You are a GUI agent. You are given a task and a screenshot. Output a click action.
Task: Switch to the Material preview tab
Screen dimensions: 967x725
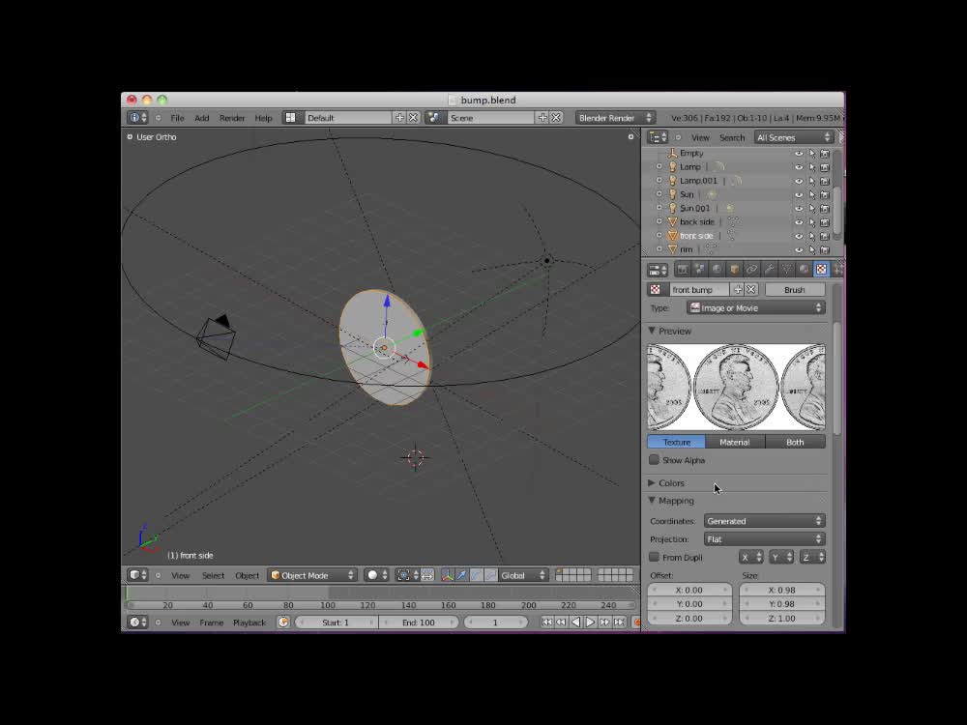click(x=735, y=442)
